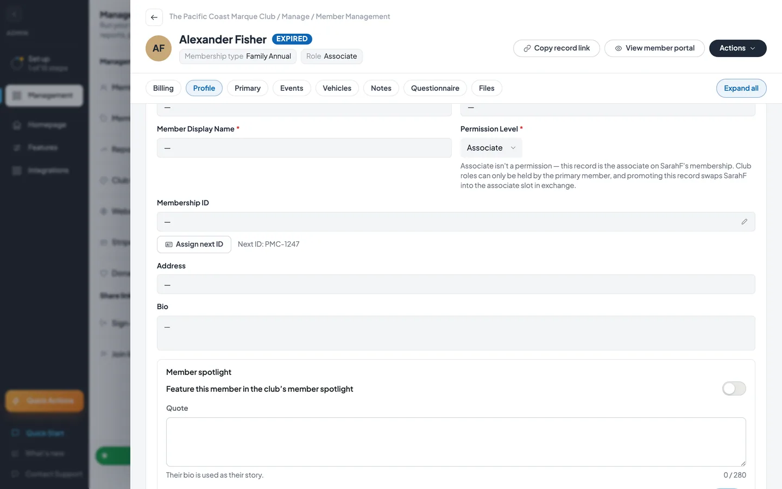Focus the Membership ID field

(456, 222)
